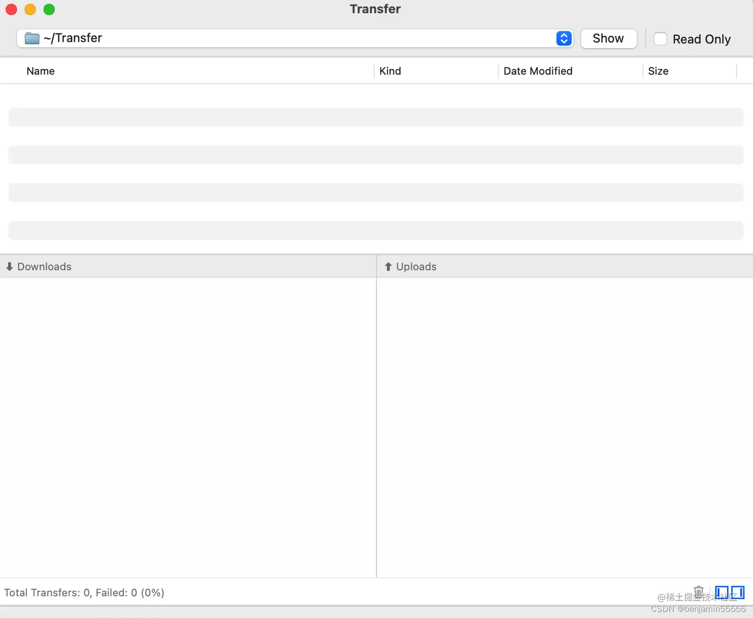Click the Uploads arrow icon
This screenshot has width=753, height=618.
388,266
